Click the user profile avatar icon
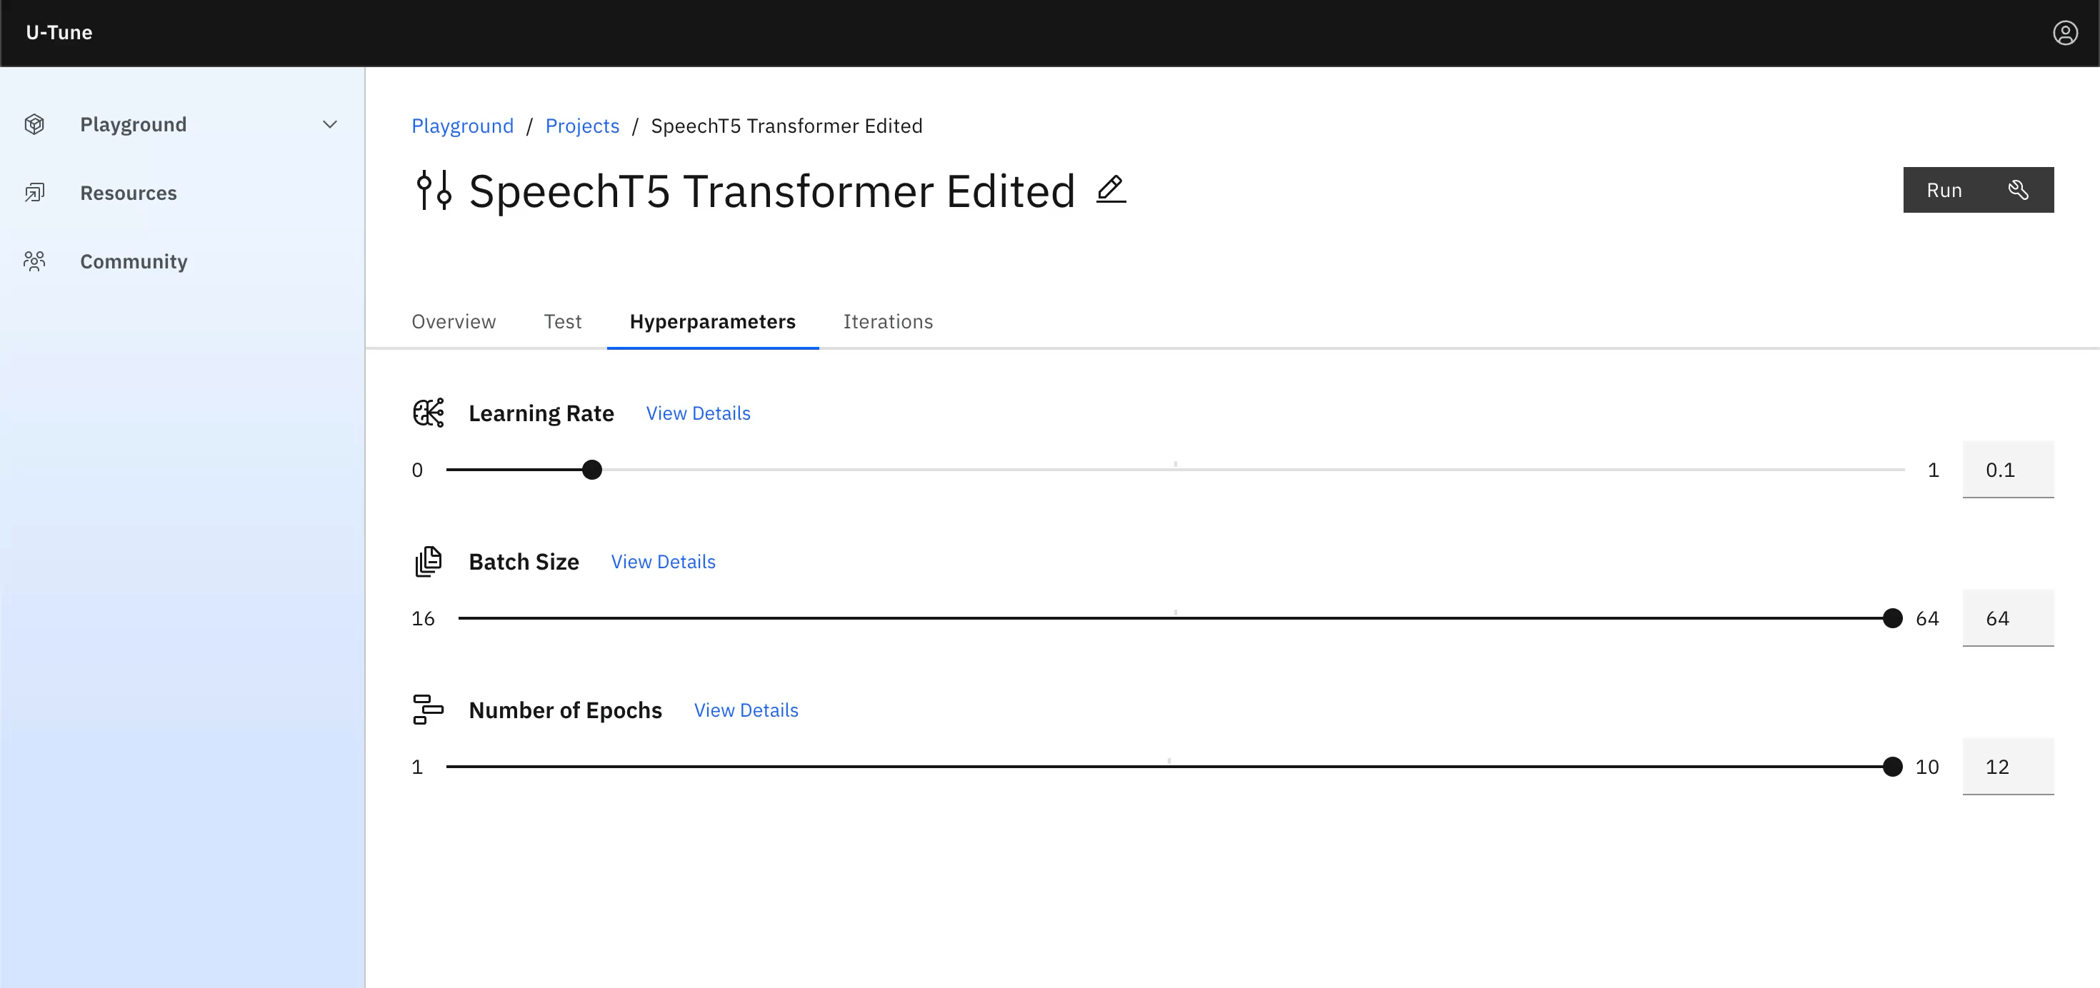2100x988 pixels. [x=2064, y=33]
